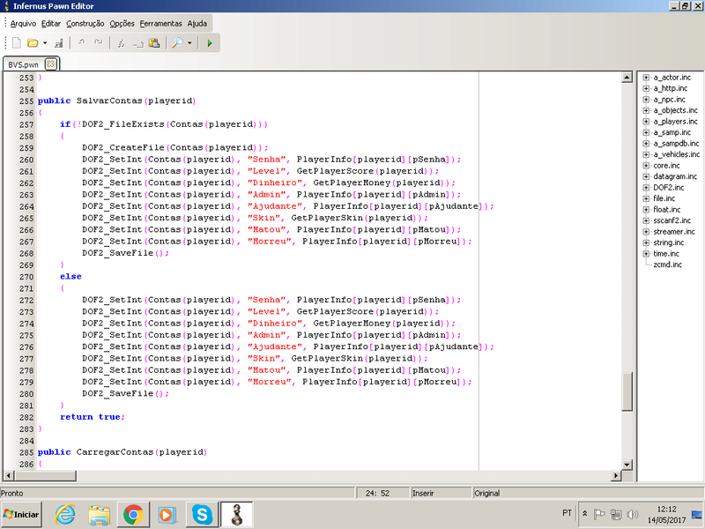Compile the script with the green arrow
Screen dimensions: 705x529
pos(210,43)
